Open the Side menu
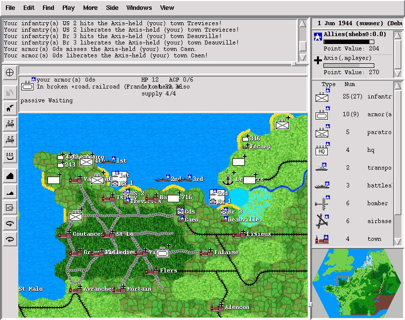Image resolution: width=405 pixels, height=320 pixels. [112, 8]
